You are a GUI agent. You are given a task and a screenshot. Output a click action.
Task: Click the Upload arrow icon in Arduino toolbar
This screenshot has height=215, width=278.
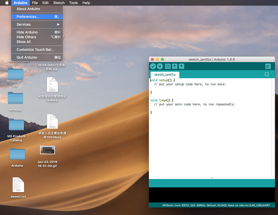tap(160, 66)
